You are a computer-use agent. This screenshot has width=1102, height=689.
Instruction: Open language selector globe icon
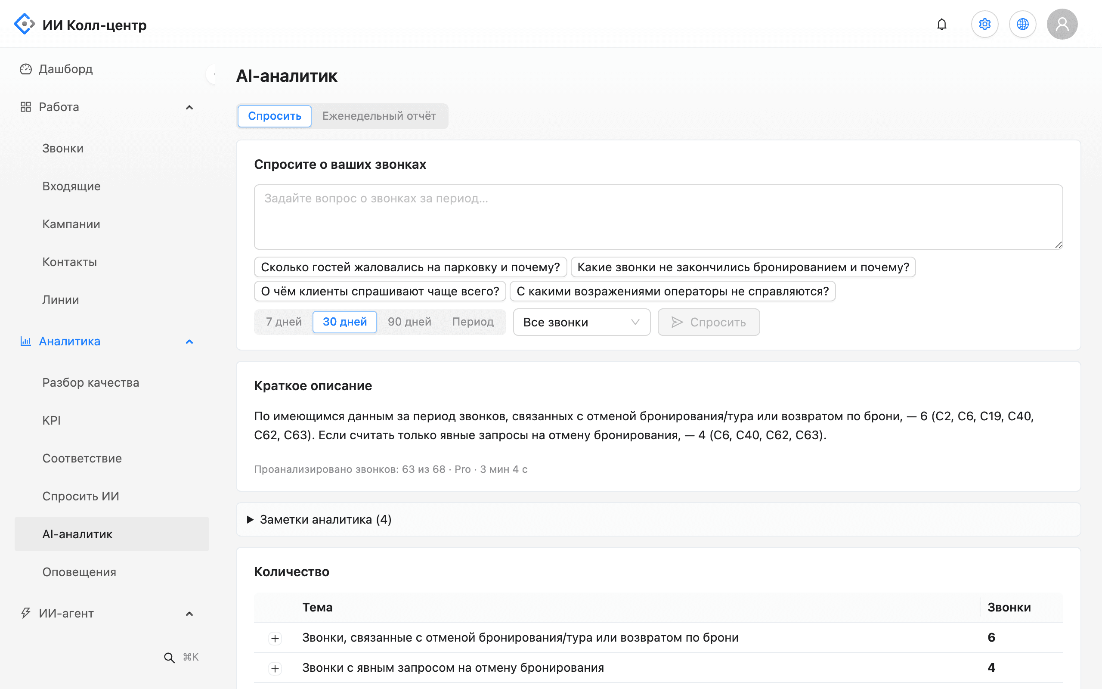point(1022,24)
